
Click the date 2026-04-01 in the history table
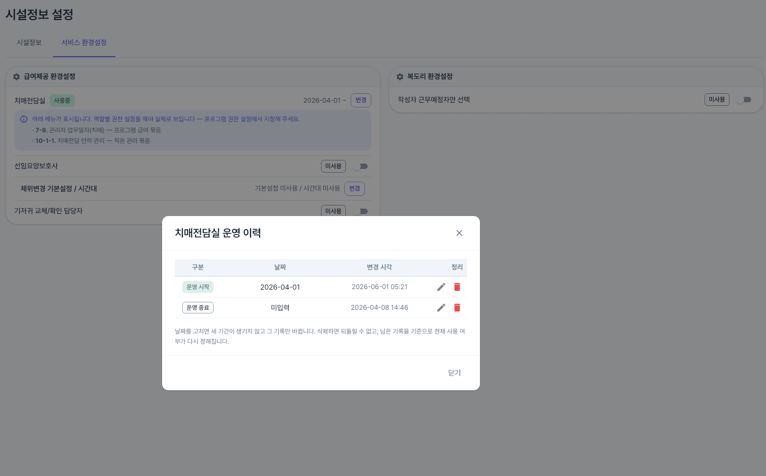coord(280,287)
